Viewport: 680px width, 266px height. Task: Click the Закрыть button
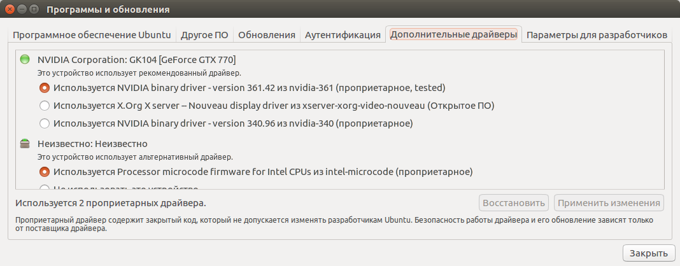pos(649,253)
